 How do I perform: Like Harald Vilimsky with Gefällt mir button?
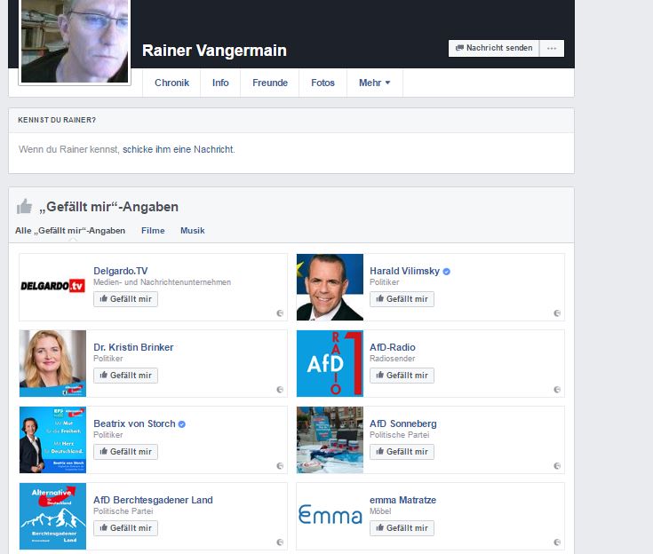click(x=402, y=299)
